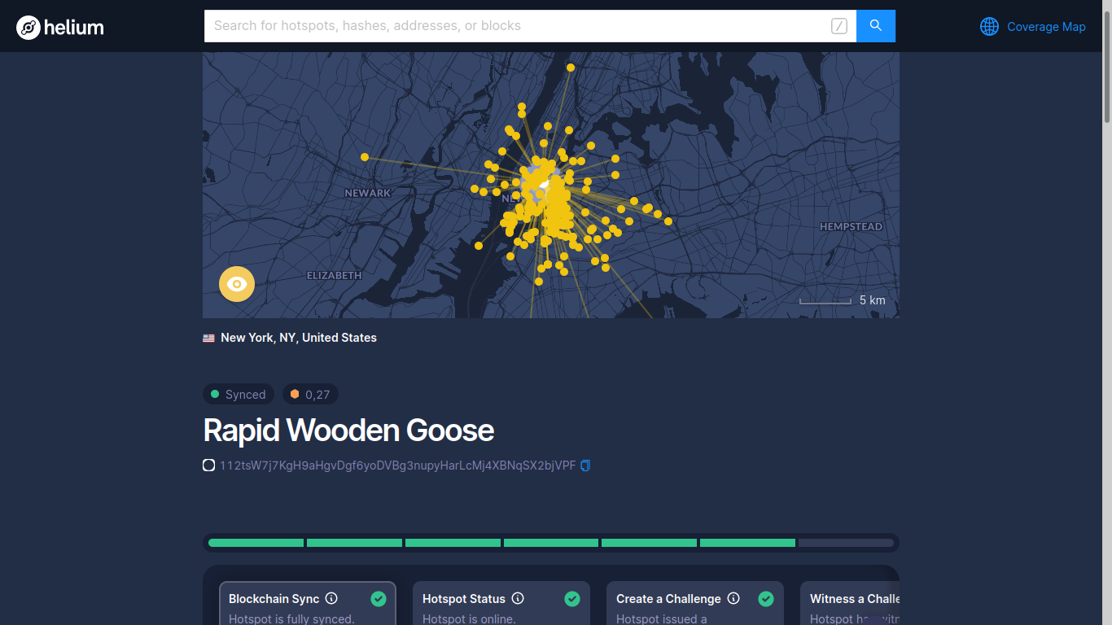
Task: Click the orange hexagon reward scale icon
Action: [295, 395]
